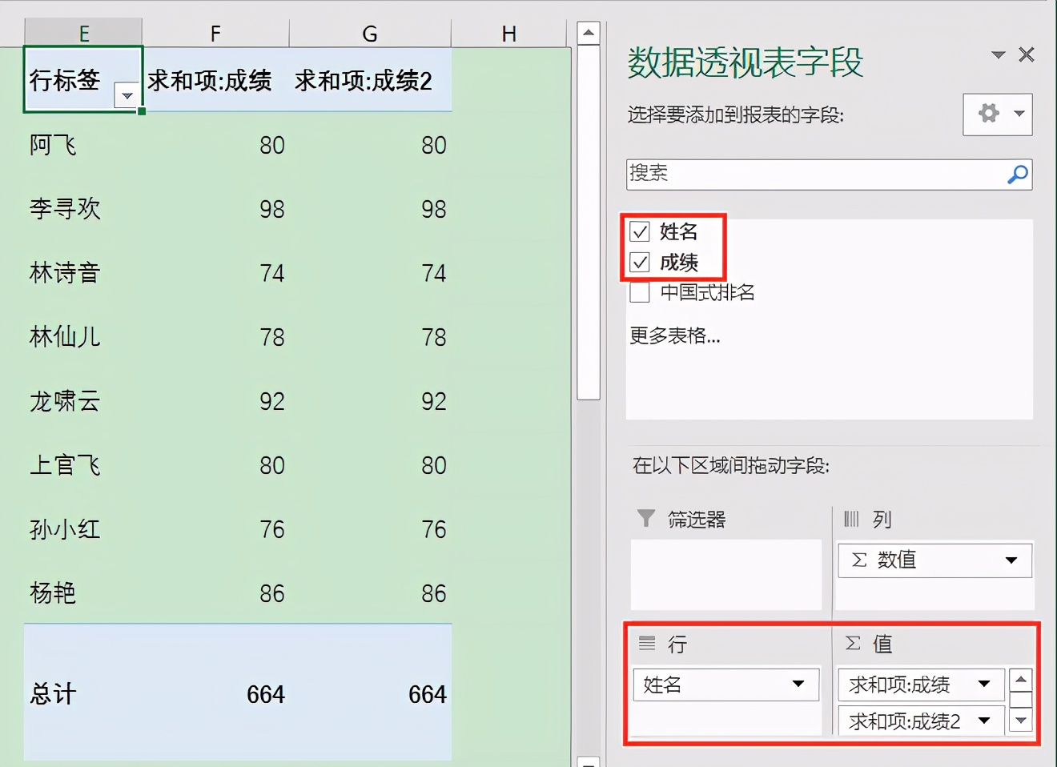This screenshot has width=1057, height=767.
Task: Open the field pane options arrow
Action: coord(998,55)
